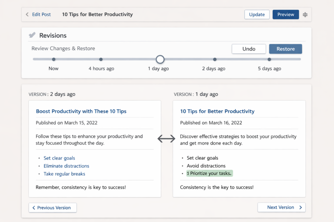Select the '2 days ago' timeline point
The width and height of the screenshot is (334, 222).
pos(215,59)
